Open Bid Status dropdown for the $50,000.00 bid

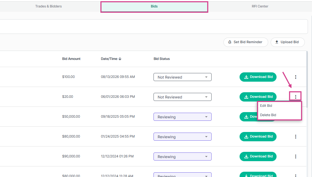click(x=182, y=117)
